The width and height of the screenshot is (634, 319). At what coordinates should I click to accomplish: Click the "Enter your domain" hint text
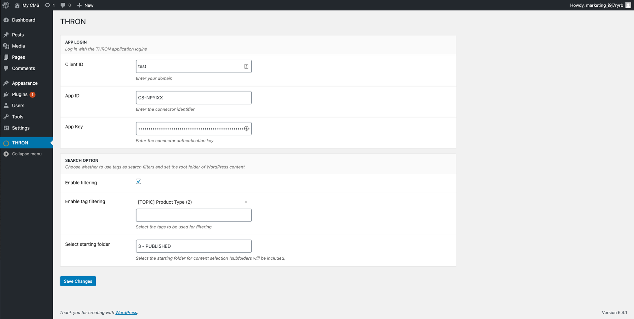(154, 78)
